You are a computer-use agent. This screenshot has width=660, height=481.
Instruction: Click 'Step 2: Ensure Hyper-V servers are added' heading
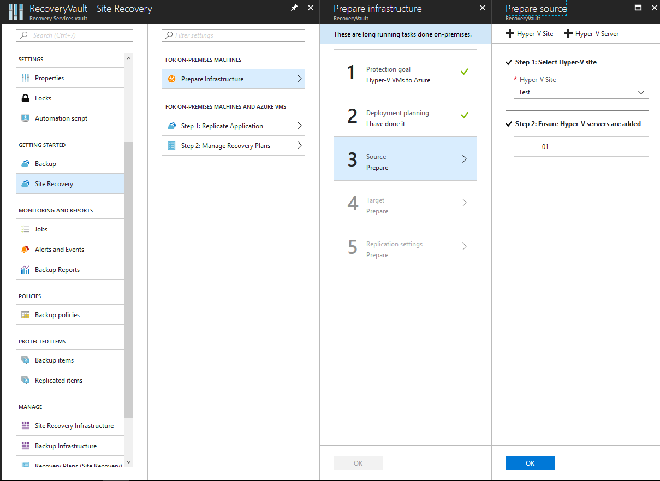click(578, 124)
